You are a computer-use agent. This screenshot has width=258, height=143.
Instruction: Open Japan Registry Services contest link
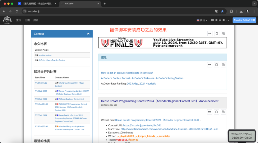[71, 118]
